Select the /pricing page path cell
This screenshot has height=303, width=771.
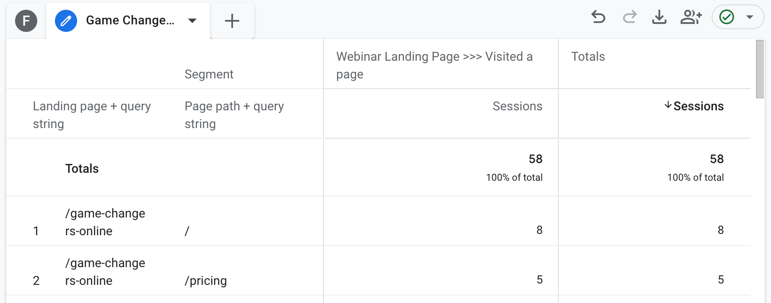click(206, 281)
